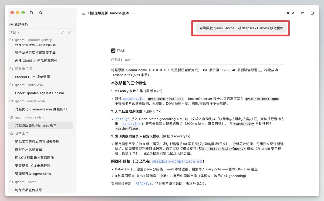Select sidebar task 对照原版更新 Harness 版本
Image resolution: width=324 pixels, height=201 pixels.
point(40,125)
